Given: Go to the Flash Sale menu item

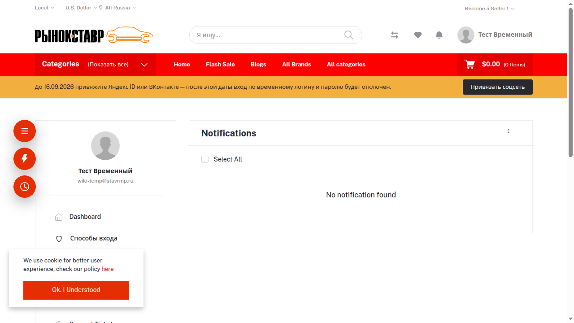Looking at the screenshot, I should (x=220, y=65).
